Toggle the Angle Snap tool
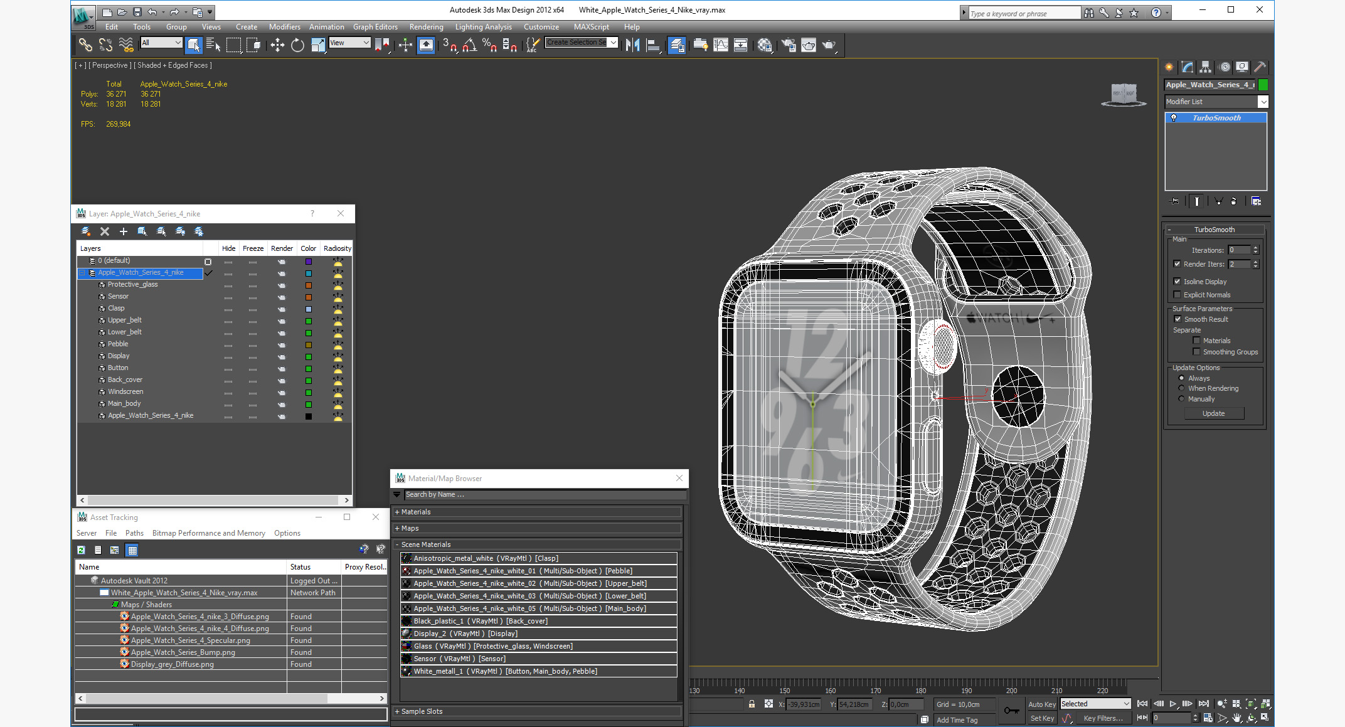Image resolution: width=1345 pixels, height=727 pixels. (x=469, y=45)
